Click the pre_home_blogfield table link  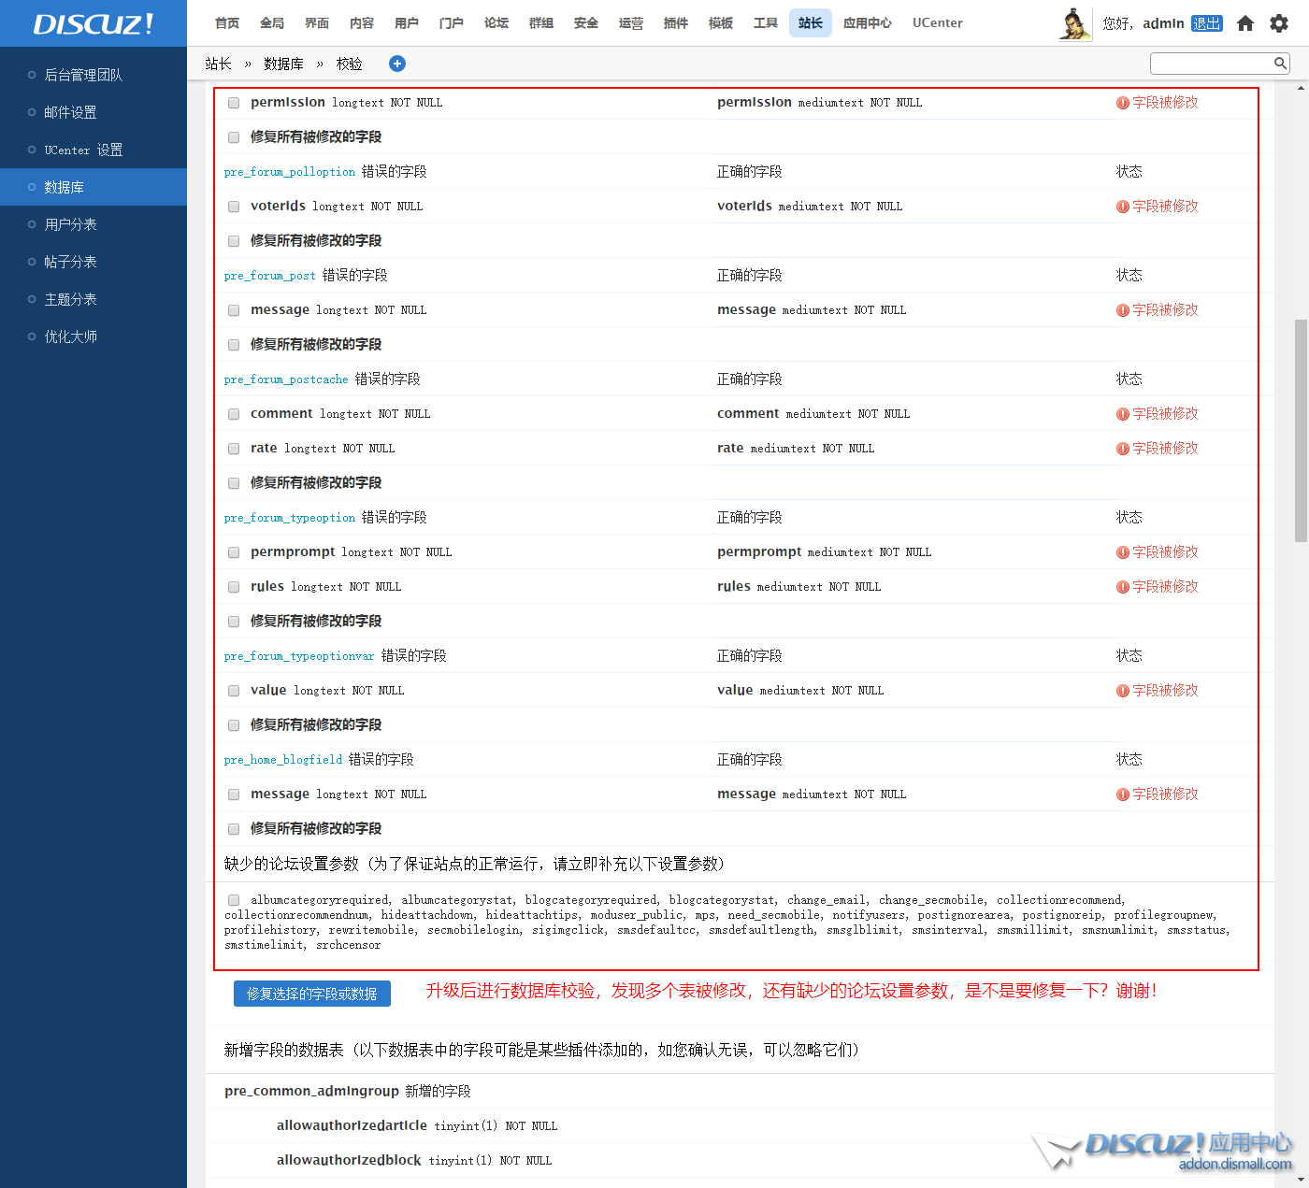click(x=283, y=760)
